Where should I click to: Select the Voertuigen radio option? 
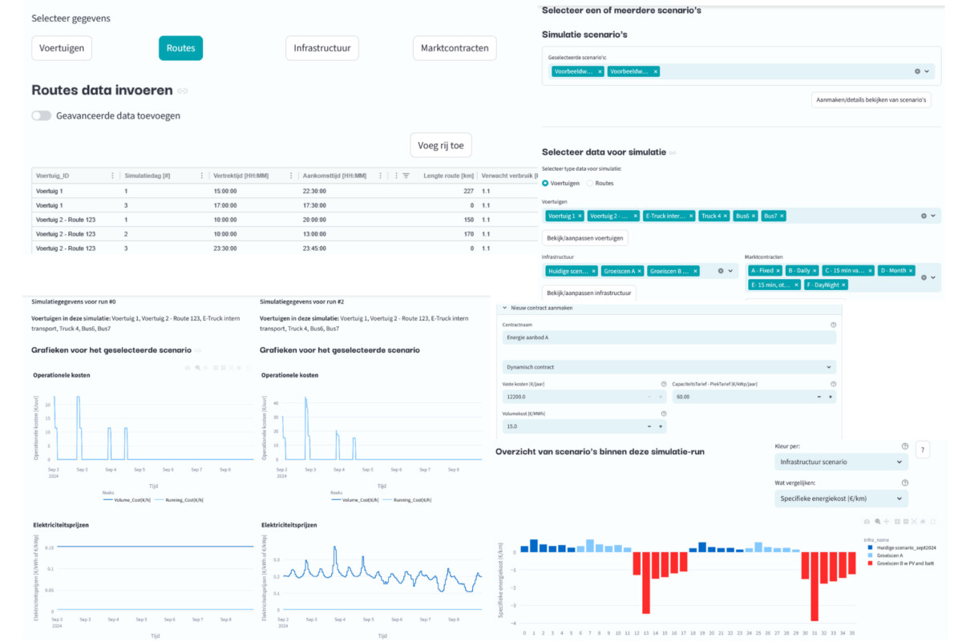pos(546,184)
